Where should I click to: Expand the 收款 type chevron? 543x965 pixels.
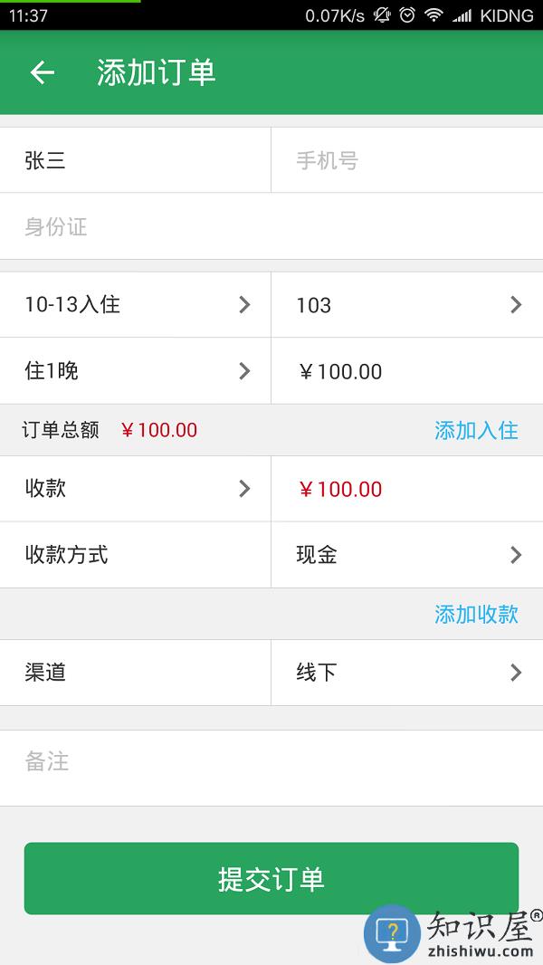point(243,489)
